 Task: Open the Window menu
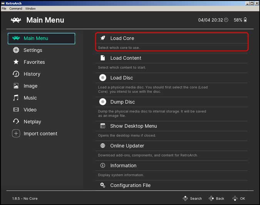[x=30, y=8]
